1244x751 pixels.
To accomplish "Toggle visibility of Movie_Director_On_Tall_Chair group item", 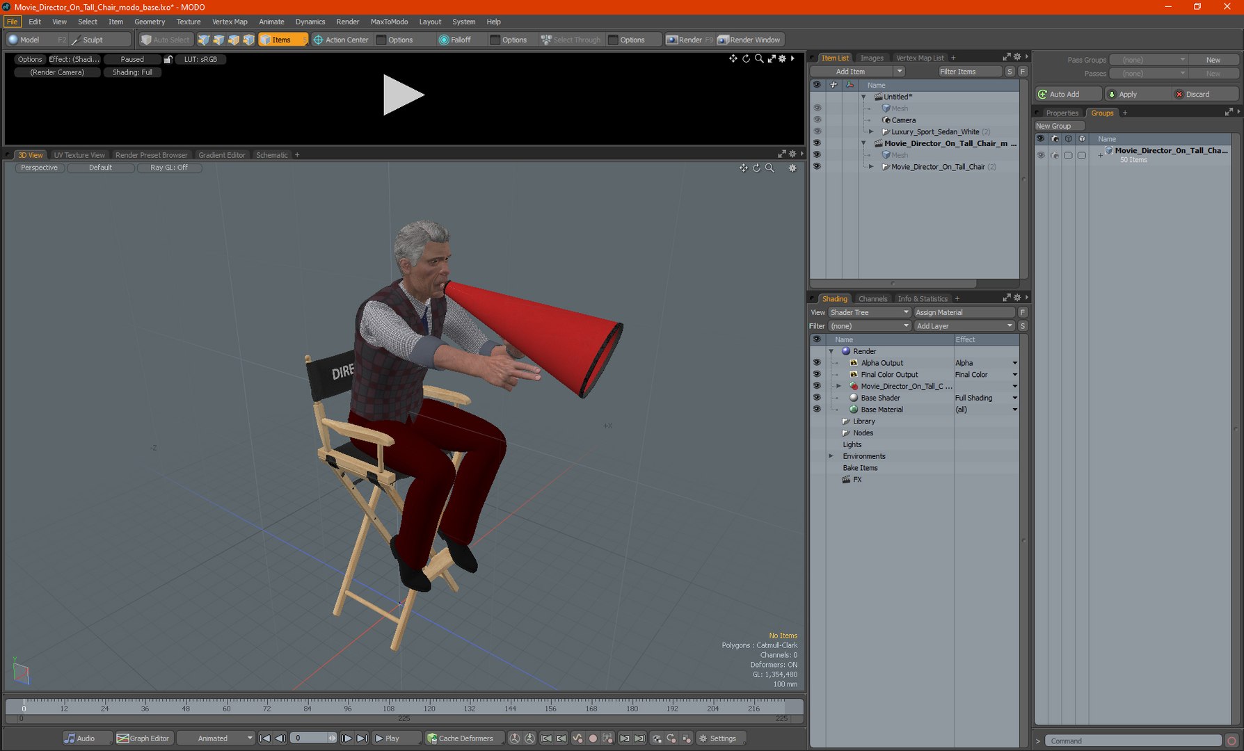I will [817, 166].
